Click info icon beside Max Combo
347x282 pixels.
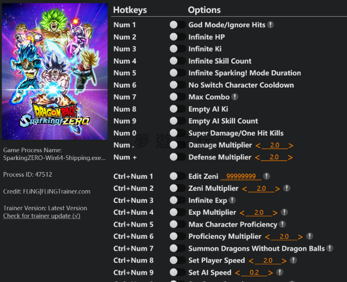pyautogui.click(x=235, y=97)
